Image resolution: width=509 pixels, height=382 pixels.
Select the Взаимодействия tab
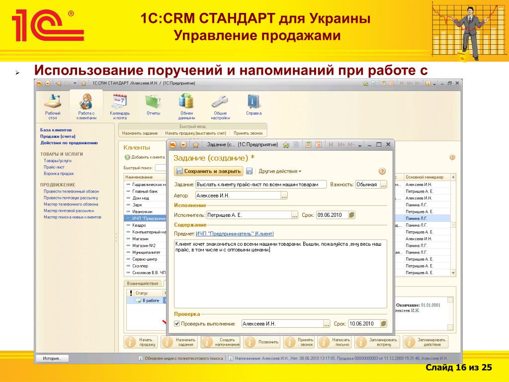[143, 283]
